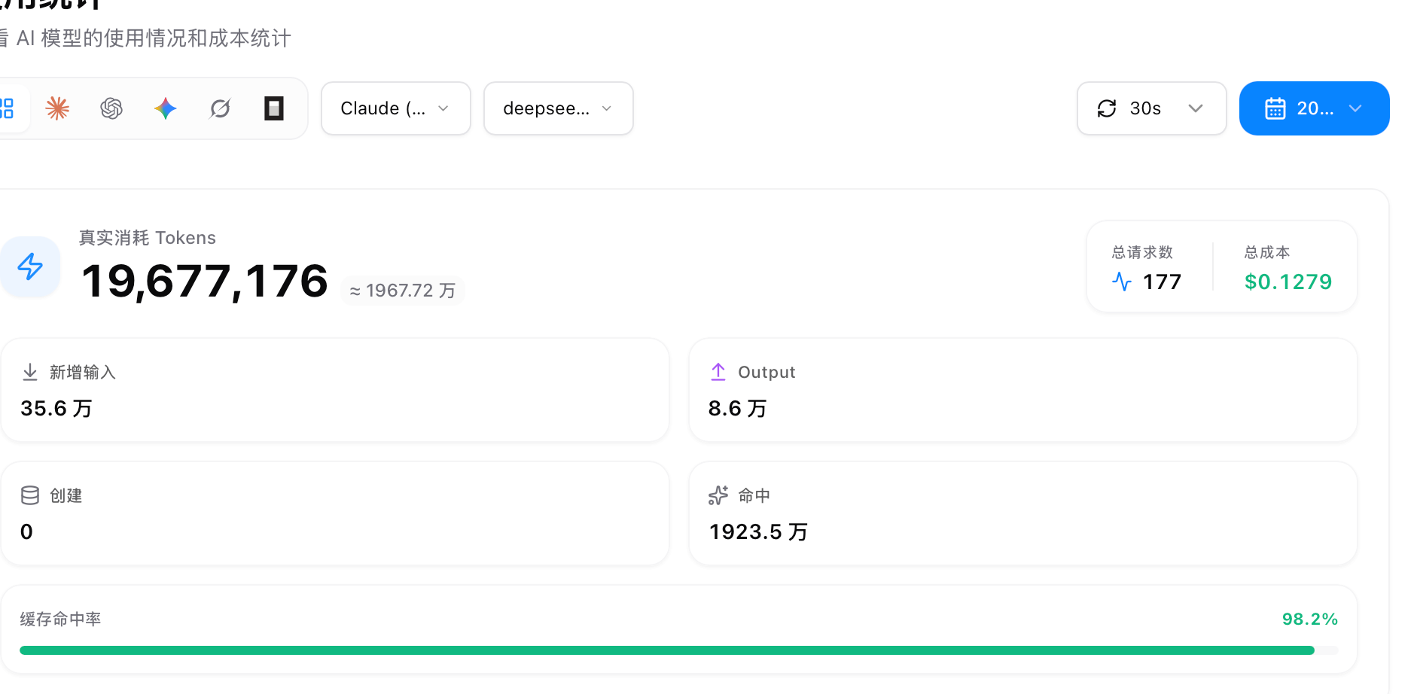This screenshot has height=694, width=1414.
Task: Click the pulse icon beside 177
Action: [1122, 282]
